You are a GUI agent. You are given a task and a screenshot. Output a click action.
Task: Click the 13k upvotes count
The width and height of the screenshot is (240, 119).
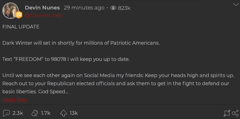pos(74,113)
